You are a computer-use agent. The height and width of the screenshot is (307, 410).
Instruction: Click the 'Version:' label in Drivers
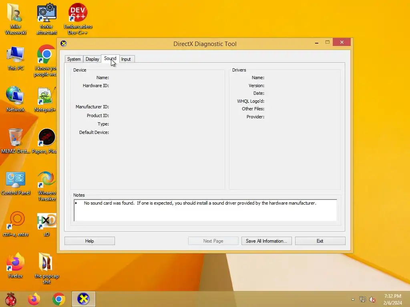tap(256, 86)
